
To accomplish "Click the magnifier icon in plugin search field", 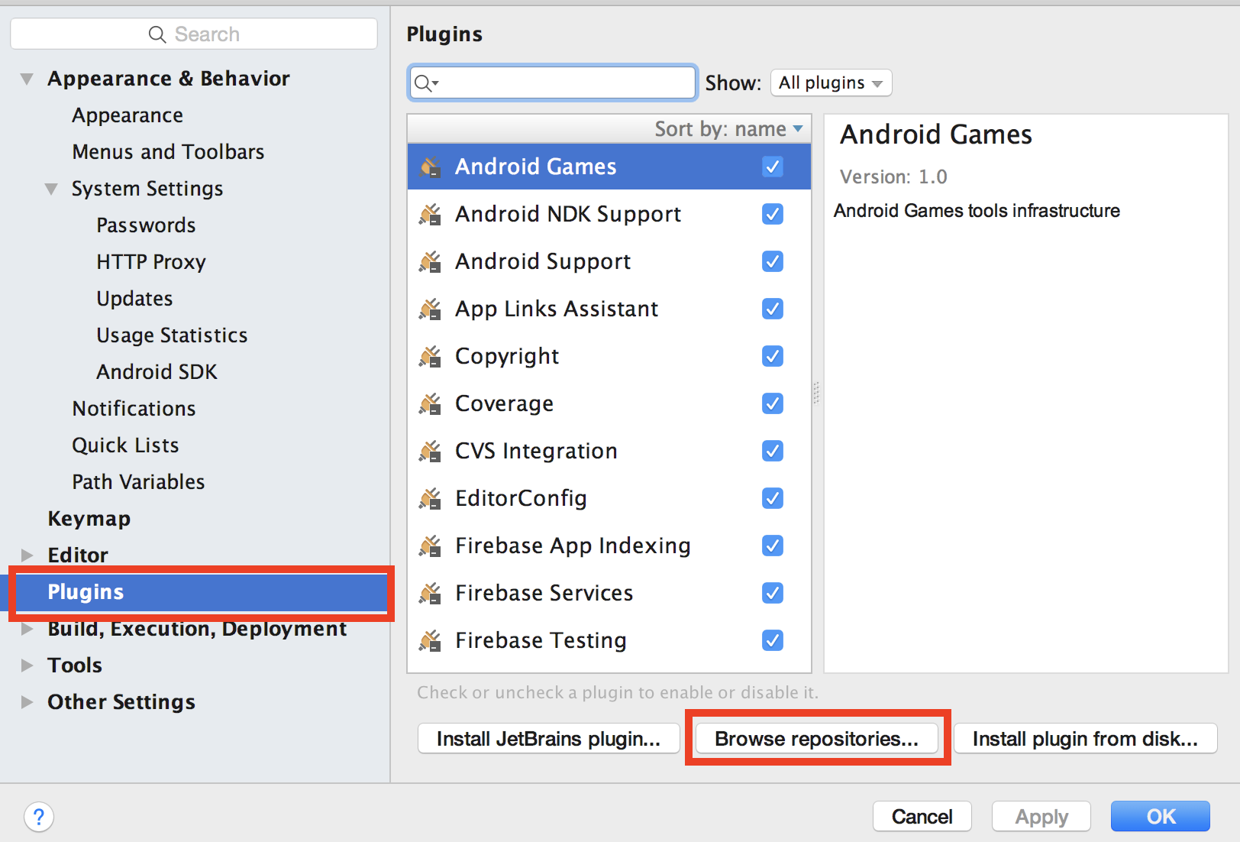I will 425,83.
